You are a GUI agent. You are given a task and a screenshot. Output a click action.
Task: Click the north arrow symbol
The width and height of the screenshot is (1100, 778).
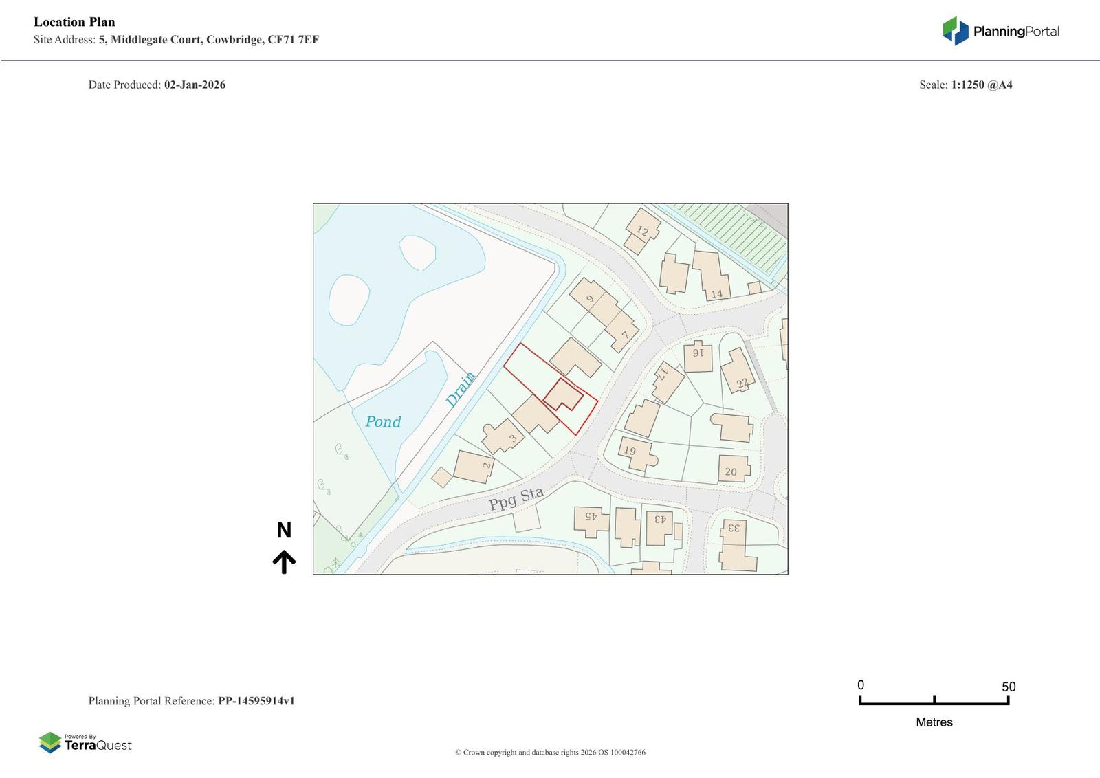(x=284, y=562)
